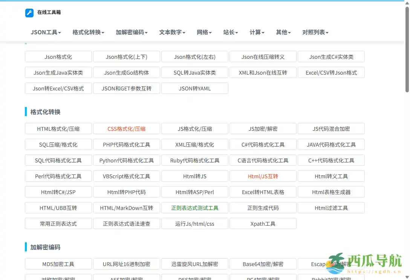
Task: Click the blue wrench toolbox logo icon
Action: click(x=29, y=12)
